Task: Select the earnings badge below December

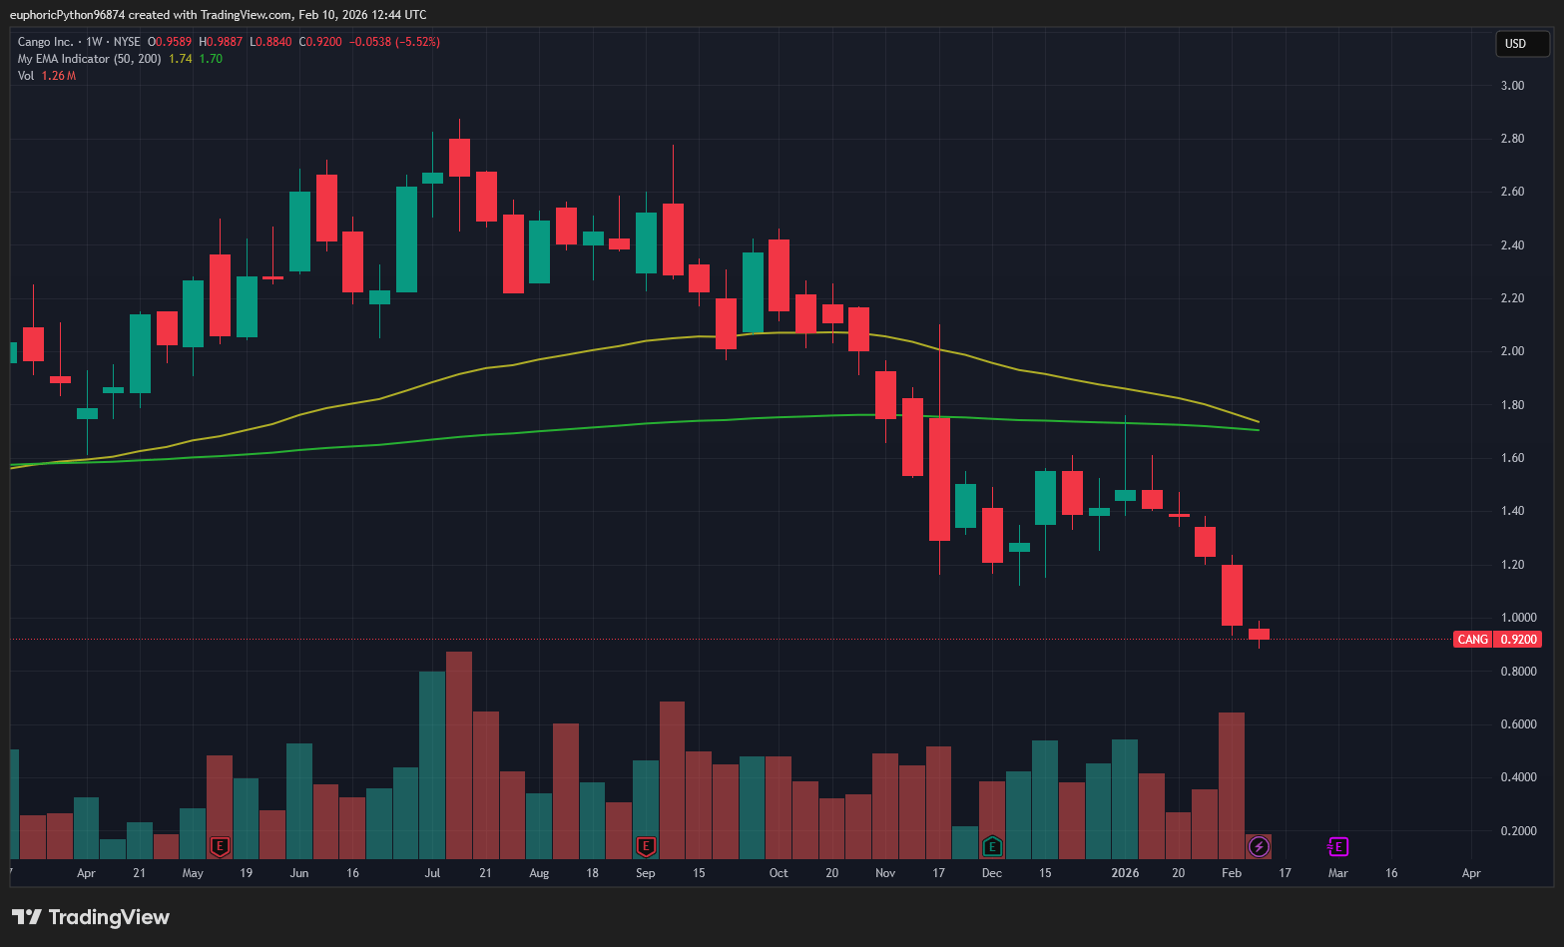Action: pyautogui.click(x=992, y=845)
